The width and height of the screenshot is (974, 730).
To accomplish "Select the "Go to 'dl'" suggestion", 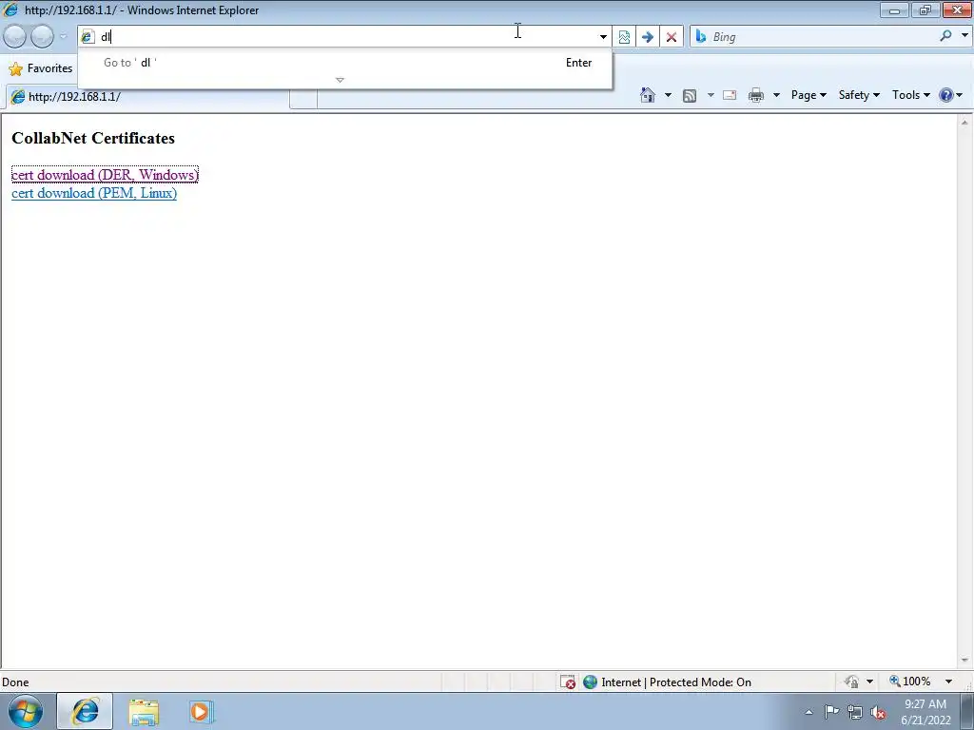I will [344, 63].
